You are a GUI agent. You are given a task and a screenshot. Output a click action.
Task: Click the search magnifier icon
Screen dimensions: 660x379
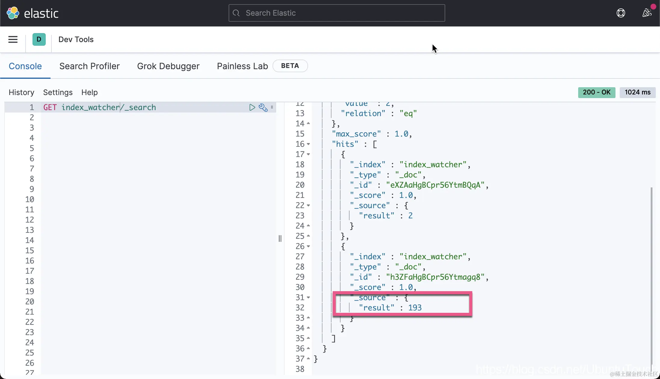tap(236, 13)
